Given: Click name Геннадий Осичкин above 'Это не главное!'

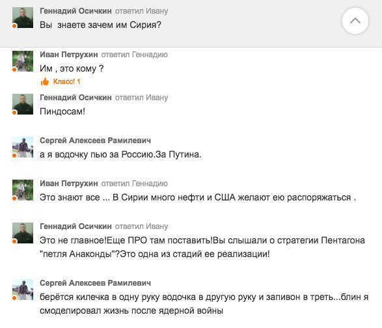Looking at the screenshot, I should (x=75, y=226).
